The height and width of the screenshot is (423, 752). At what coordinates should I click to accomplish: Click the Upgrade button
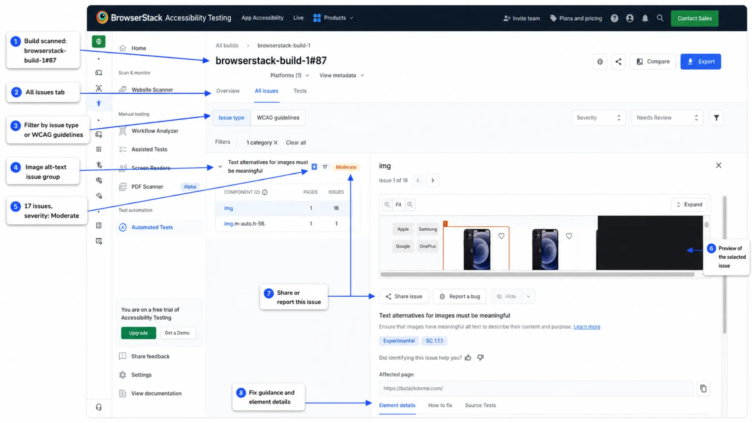pos(138,333)
